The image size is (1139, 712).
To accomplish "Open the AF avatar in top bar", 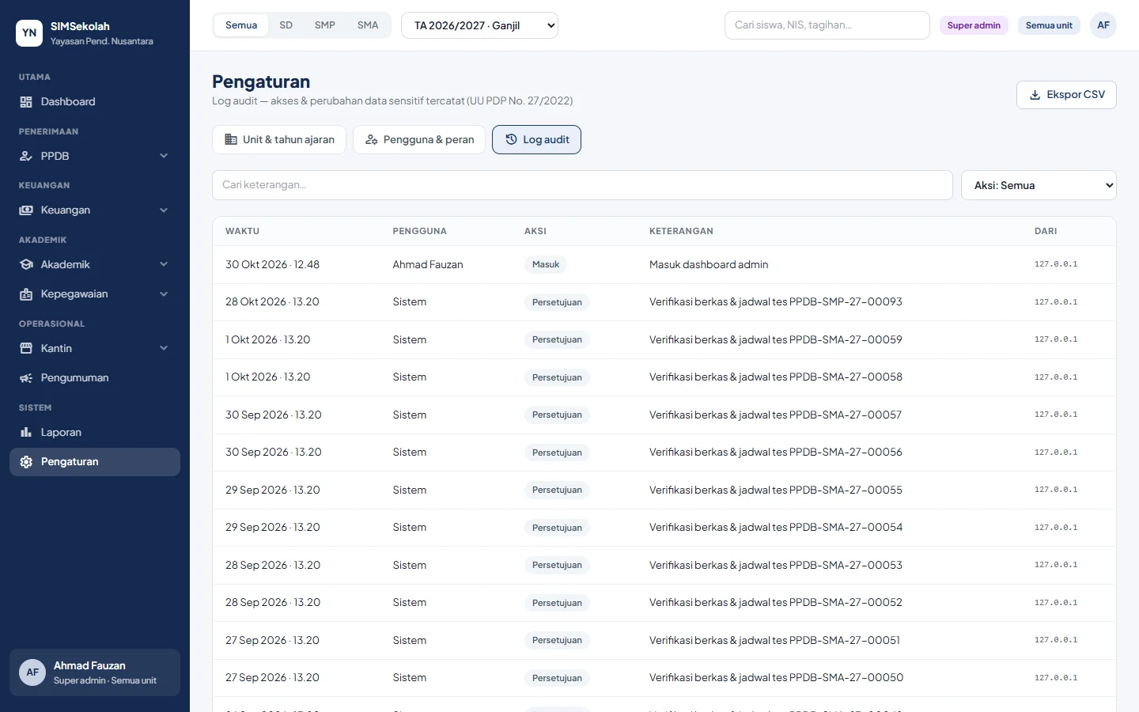I will (x=1103, y=25).
